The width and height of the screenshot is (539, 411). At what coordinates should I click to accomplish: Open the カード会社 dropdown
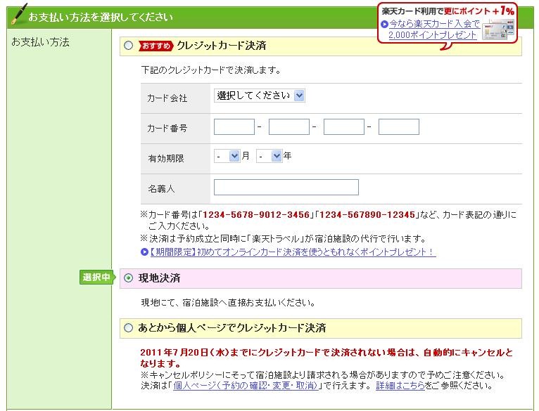[x=259, y=96]
